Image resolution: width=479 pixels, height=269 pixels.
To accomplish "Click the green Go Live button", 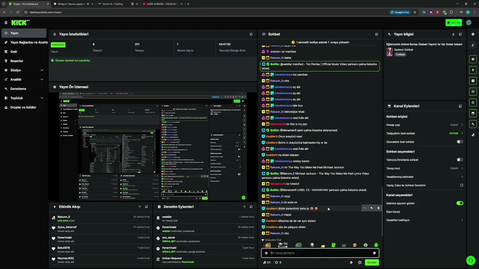I will (454, 23).
